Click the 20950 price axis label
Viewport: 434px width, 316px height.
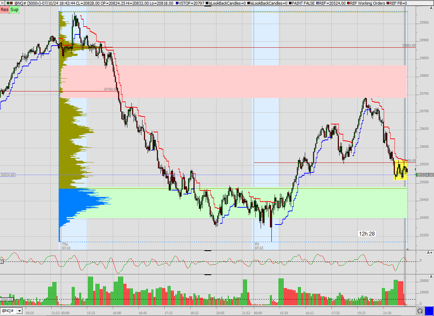424,23
